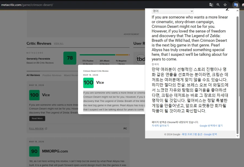This screenshot has width=244, height=167.
Task: Click the browser icon at top right edge
Action: point(243,5)
